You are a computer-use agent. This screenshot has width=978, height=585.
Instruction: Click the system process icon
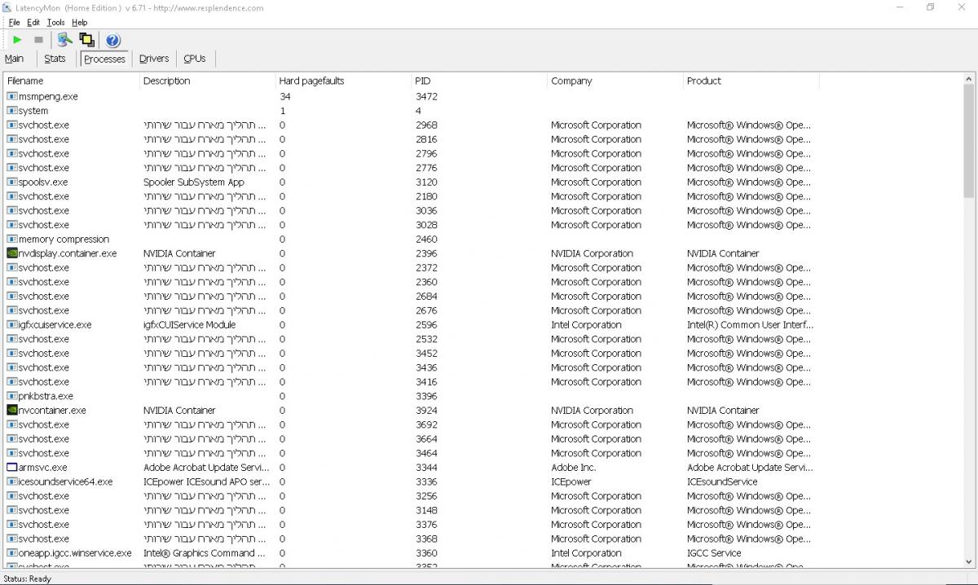pyautogui.click(x=11, y=111)
